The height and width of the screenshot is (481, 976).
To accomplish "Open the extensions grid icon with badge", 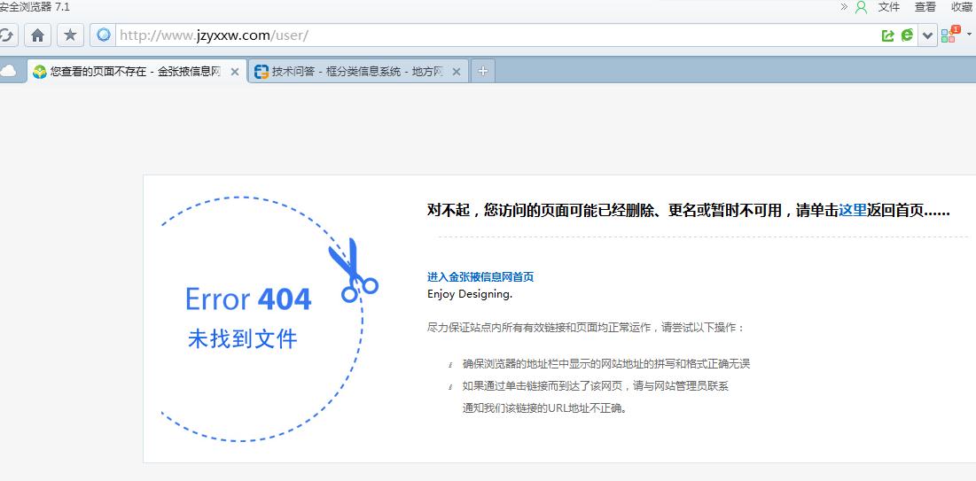I will tap(949, 35).
